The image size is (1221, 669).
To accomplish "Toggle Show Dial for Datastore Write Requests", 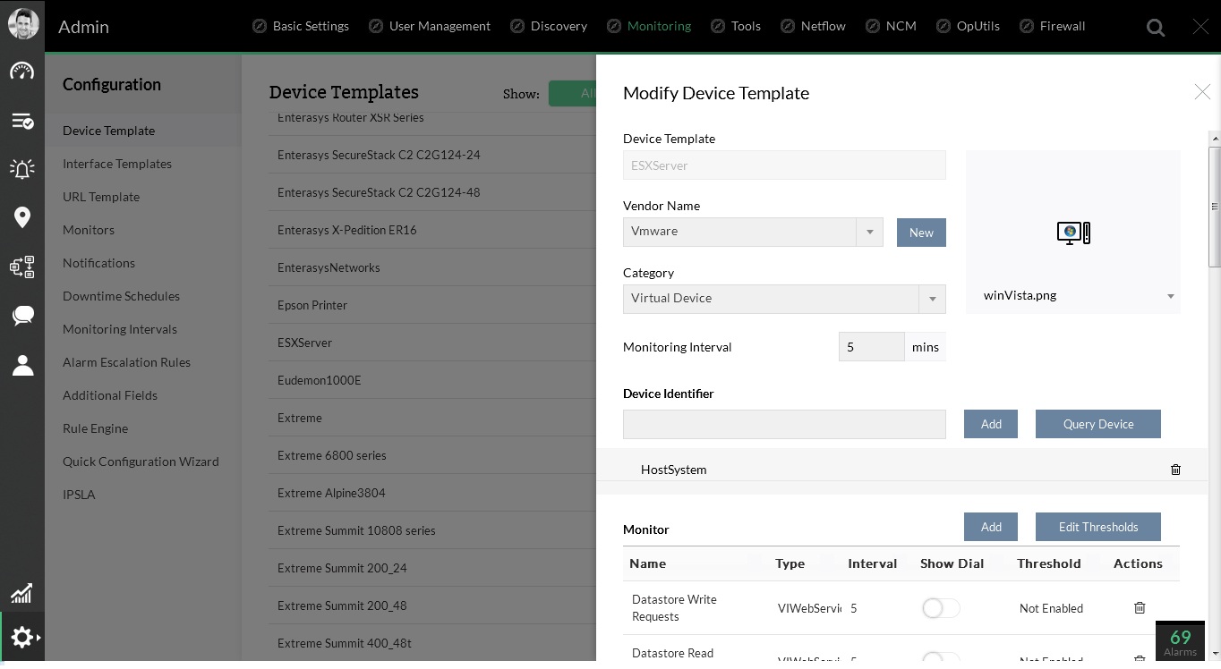I will pos(940,608).
